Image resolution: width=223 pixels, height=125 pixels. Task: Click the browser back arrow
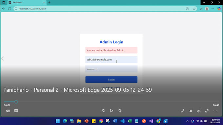pyautogui.click(x=4, y=9)
